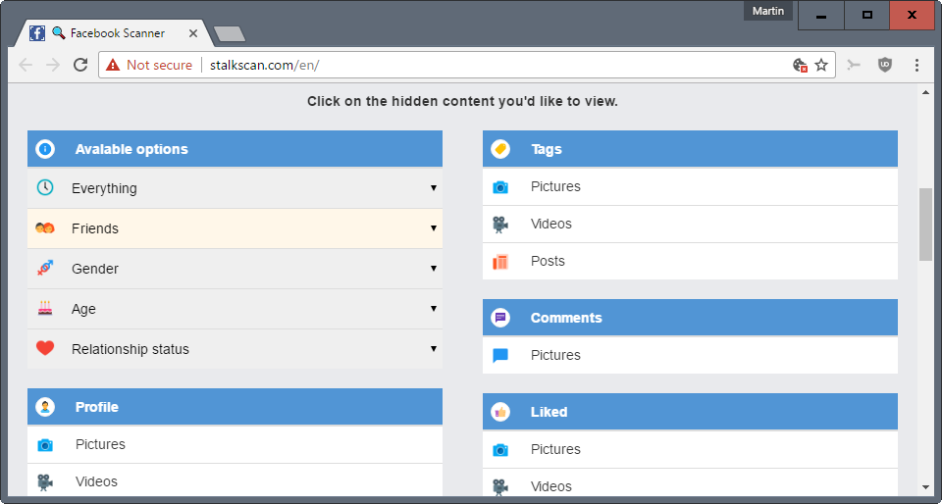This screenshot has height=504, width=942.
Task: Open the Martin profile button
Action: tap(768, 11)
